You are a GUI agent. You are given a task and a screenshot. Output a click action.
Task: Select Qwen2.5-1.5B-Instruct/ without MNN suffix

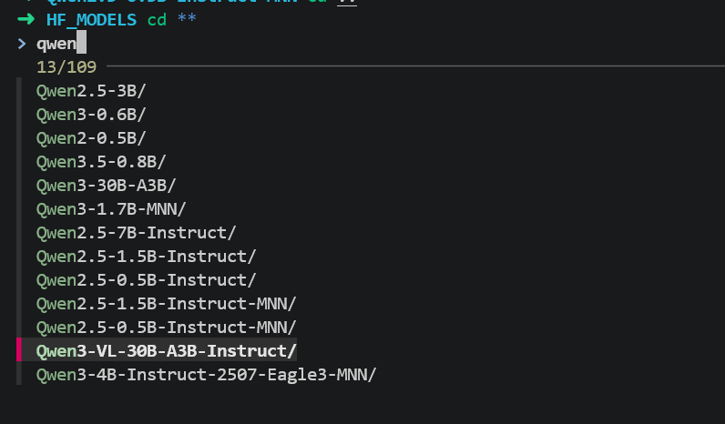pyautogui.click(x=146, y=256)
